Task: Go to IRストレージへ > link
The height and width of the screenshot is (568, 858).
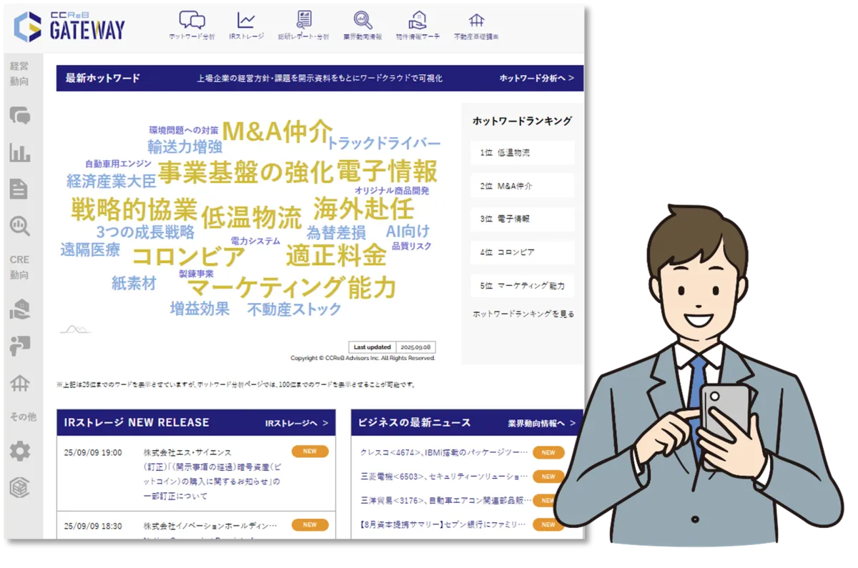Action: (296, 423)
